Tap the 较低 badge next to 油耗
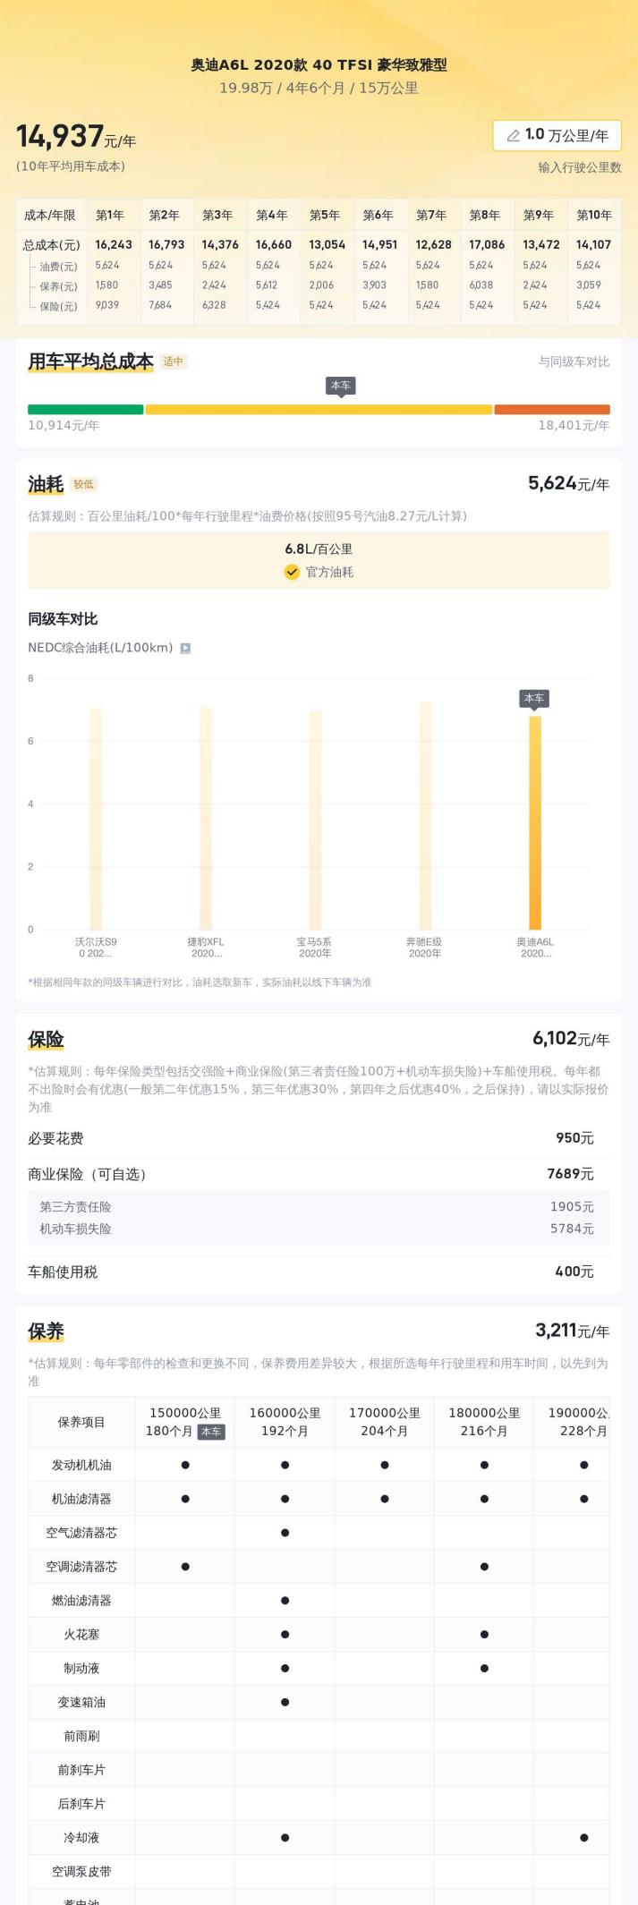Viewport: 638px width, 1905px height. coord(83,484)
